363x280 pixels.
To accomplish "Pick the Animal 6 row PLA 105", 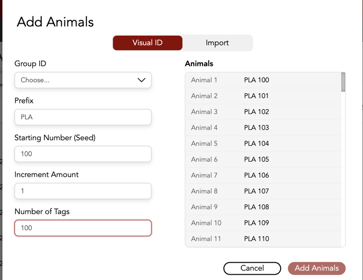I will 264,159.
